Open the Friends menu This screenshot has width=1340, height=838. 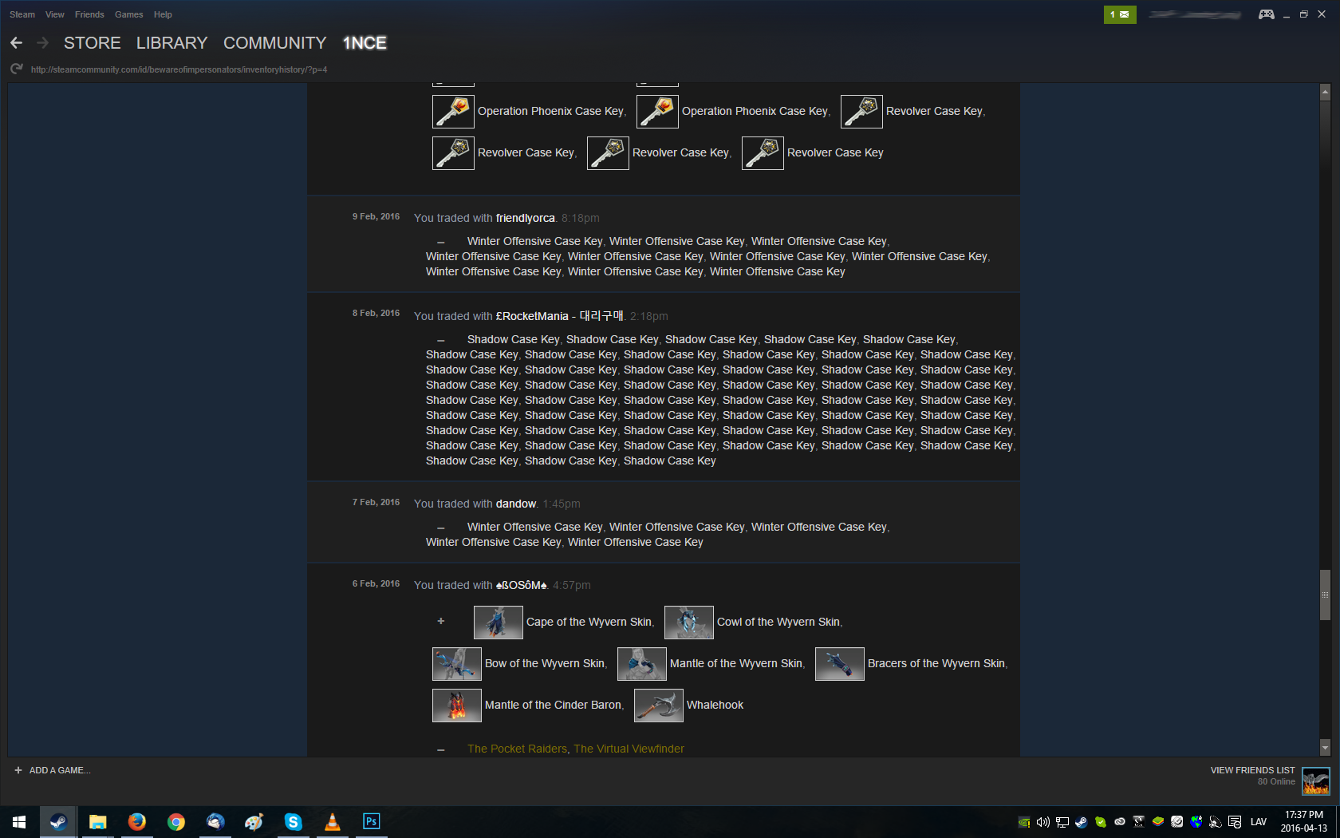tap(89, 14)
